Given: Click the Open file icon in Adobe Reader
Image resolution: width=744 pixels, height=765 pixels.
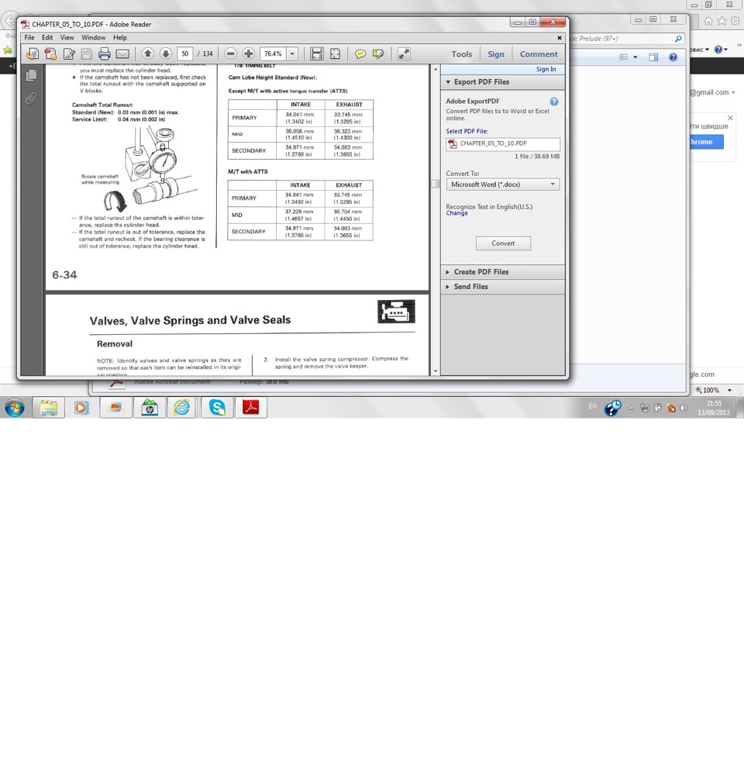Looking at the screenshot, I should [33, 53].
